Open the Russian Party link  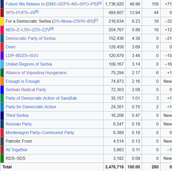coord(19,124)
